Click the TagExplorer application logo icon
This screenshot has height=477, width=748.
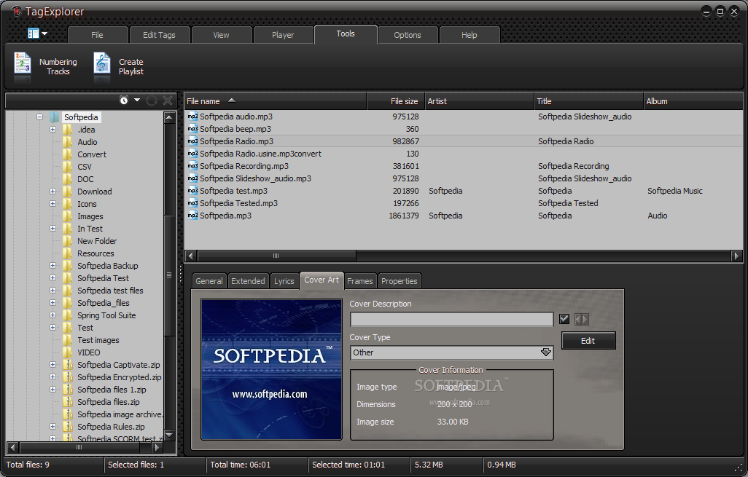17,11
